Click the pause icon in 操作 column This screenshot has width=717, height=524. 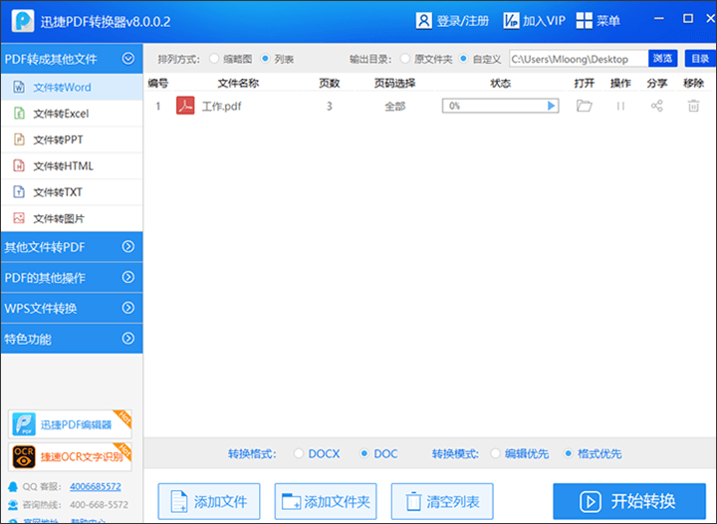coord(620,106)
